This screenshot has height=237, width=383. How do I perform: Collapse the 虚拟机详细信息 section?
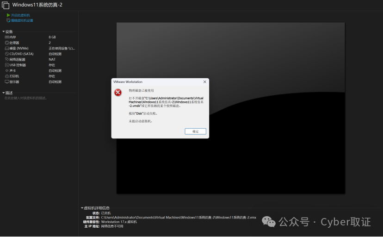(82, 208)
